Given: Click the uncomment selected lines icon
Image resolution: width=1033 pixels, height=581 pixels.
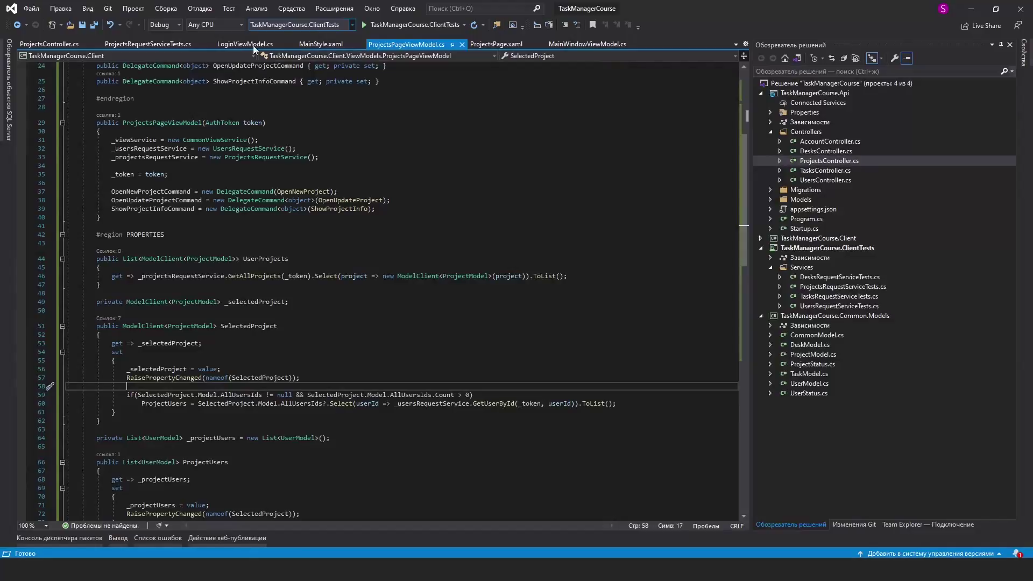Looking at the screenshot, I should (x=577, y=25).
